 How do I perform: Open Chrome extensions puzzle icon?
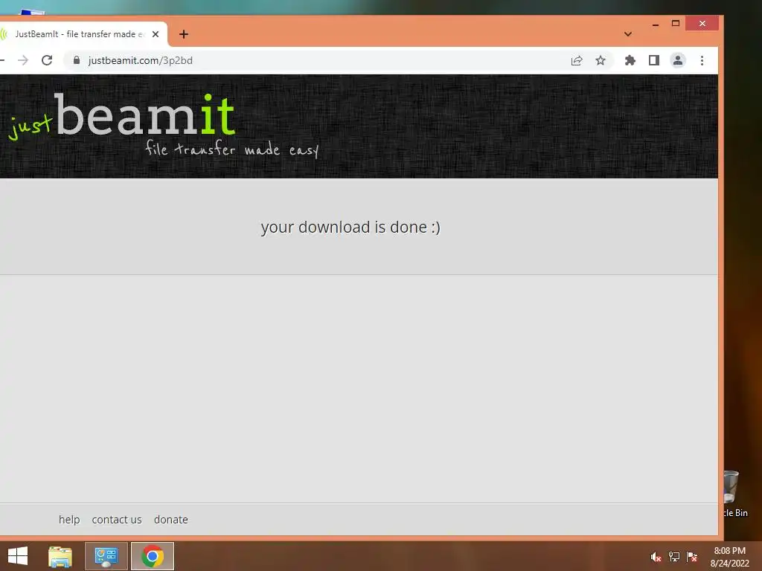coord(630,60)
